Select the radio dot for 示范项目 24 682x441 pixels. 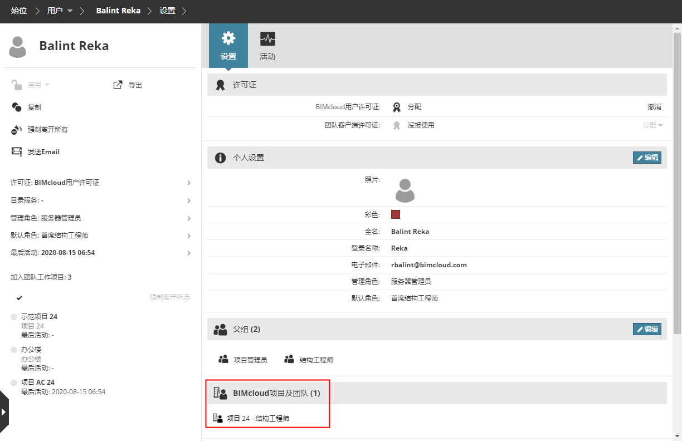(14, 317)
